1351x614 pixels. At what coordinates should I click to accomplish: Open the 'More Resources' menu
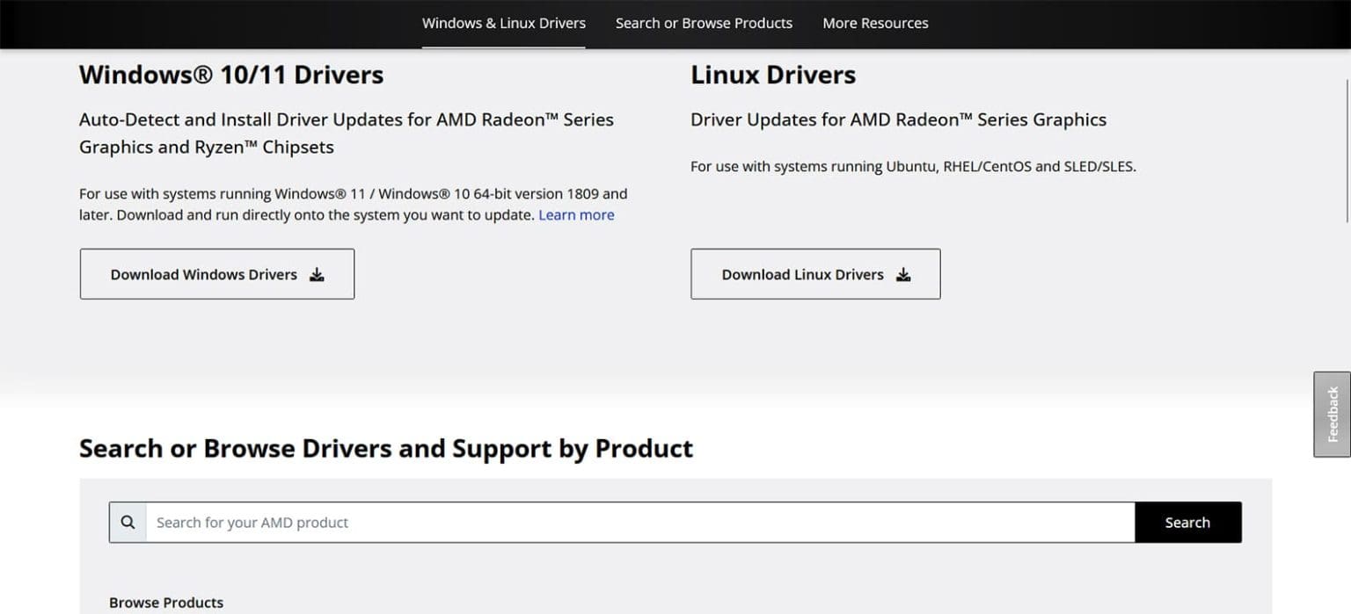875,23
